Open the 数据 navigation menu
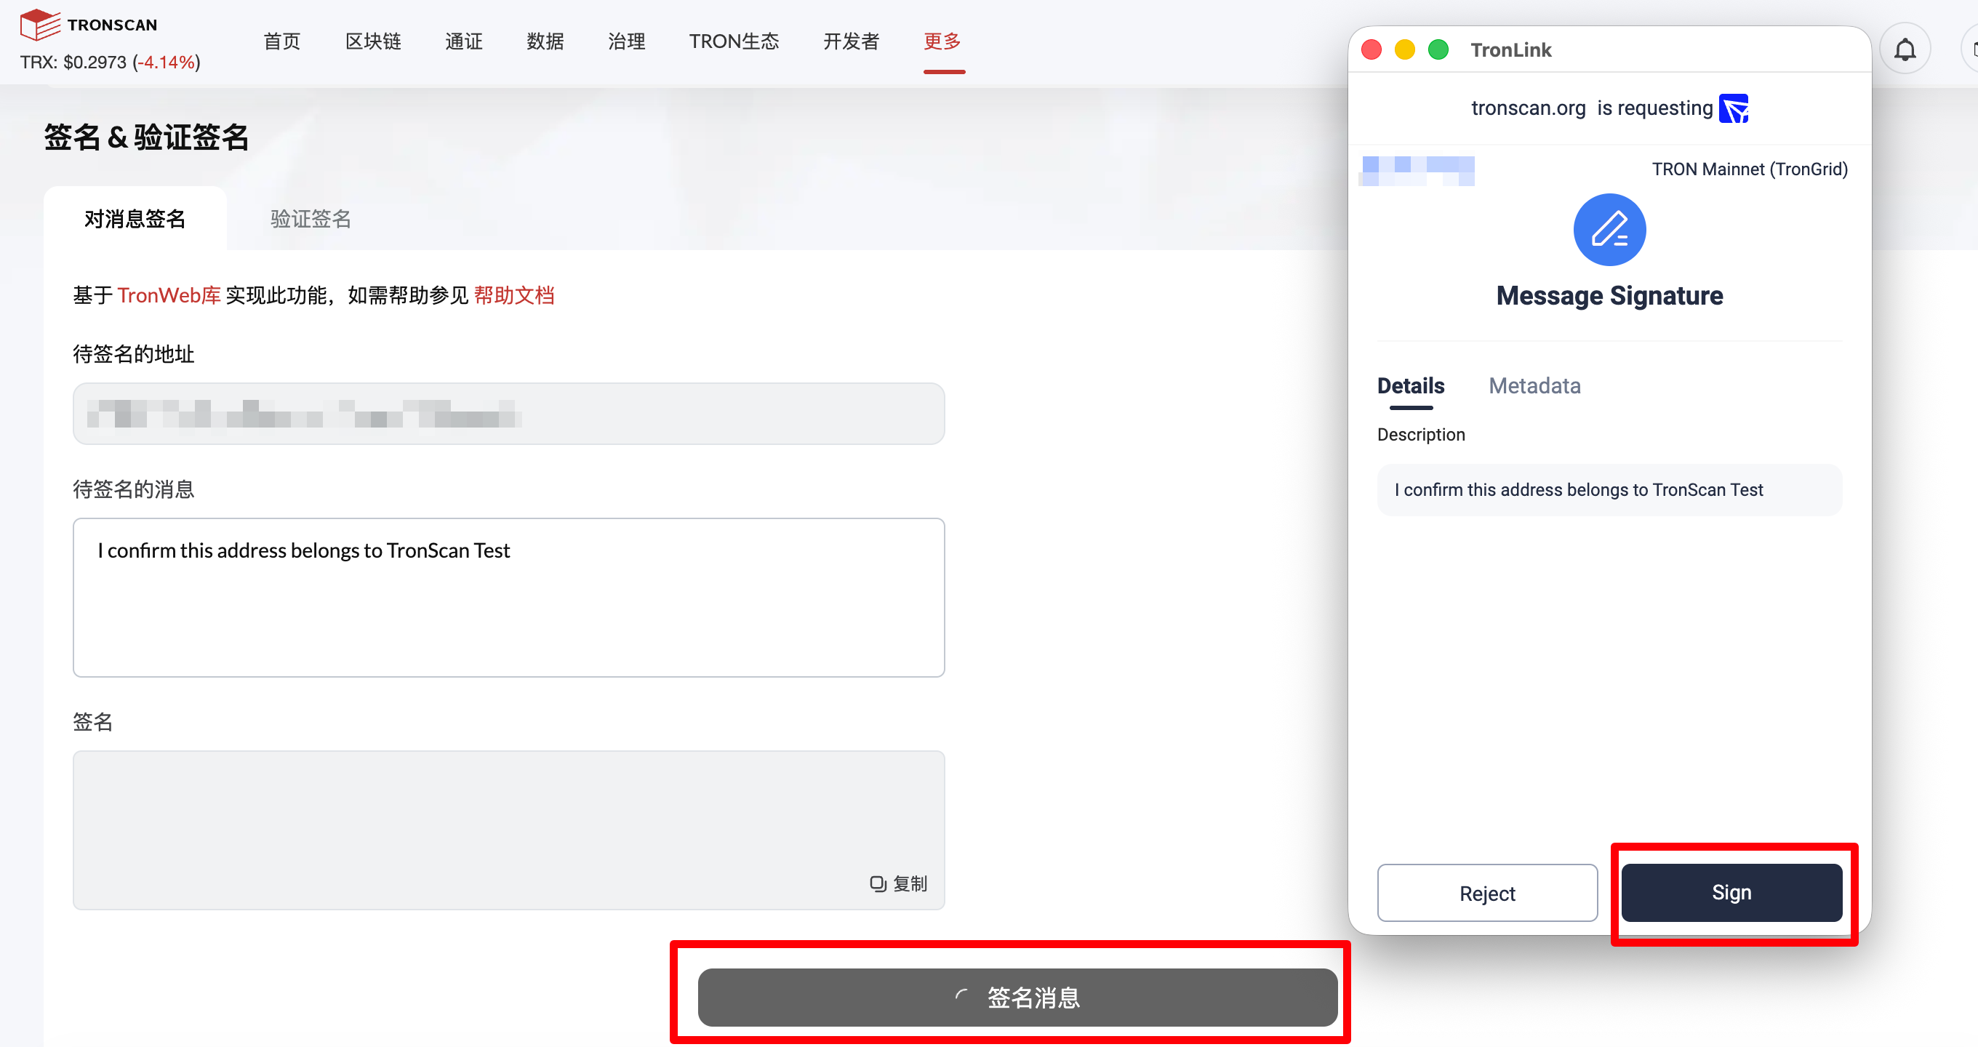The image size is (1978, 1047). tap(545, 41)
